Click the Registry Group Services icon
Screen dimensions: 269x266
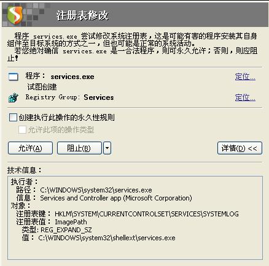14,97
